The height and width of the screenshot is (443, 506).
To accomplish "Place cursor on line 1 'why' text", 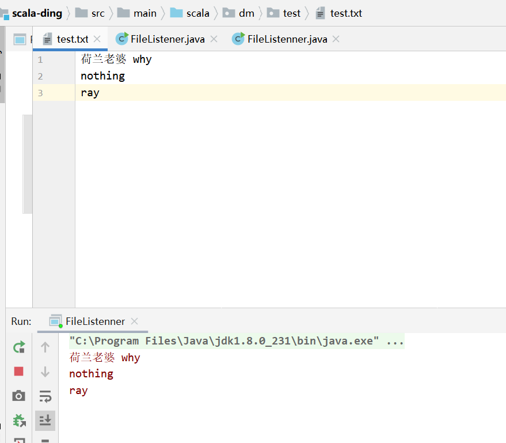I will coord(142,59).
